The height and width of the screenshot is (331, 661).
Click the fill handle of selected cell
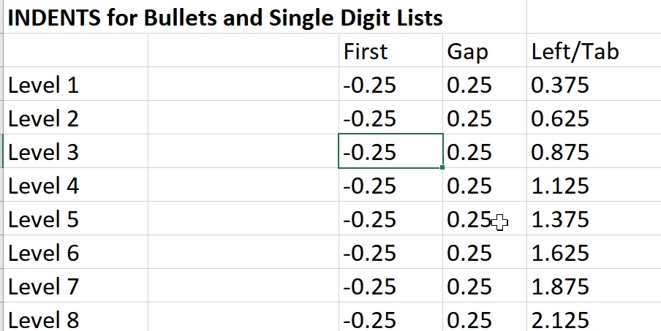pyautogui.click(x=442, y=167)
